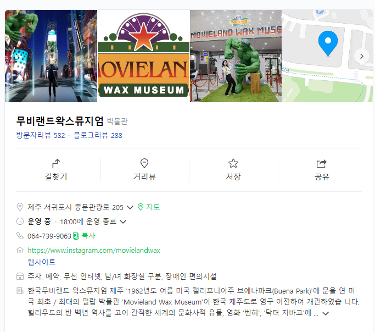Click the green 지도 map pin icon
This screenshot has width=375, height=332.
(141, 207)
